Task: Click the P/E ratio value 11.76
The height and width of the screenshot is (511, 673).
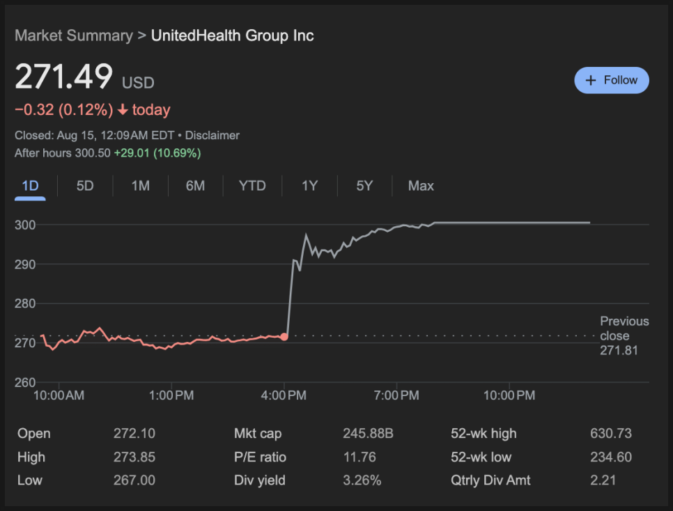Action: [359, 457]
